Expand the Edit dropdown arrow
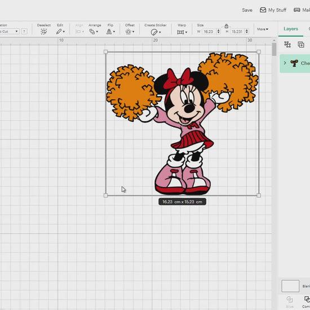Screen dimensions: 310x310 pyautogui.click(x=64, y=32)
